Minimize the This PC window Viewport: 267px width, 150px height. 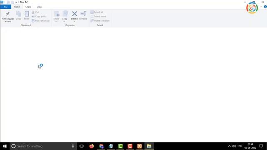[x=245, y=2]
